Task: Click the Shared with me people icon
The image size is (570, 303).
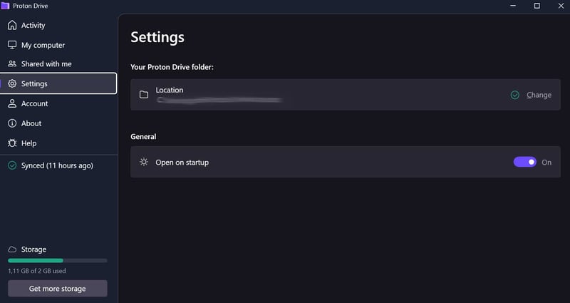Action: [x=12, y=64]
